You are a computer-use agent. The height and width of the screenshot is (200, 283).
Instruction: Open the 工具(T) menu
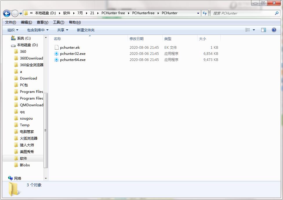click(x=59, y=22)
